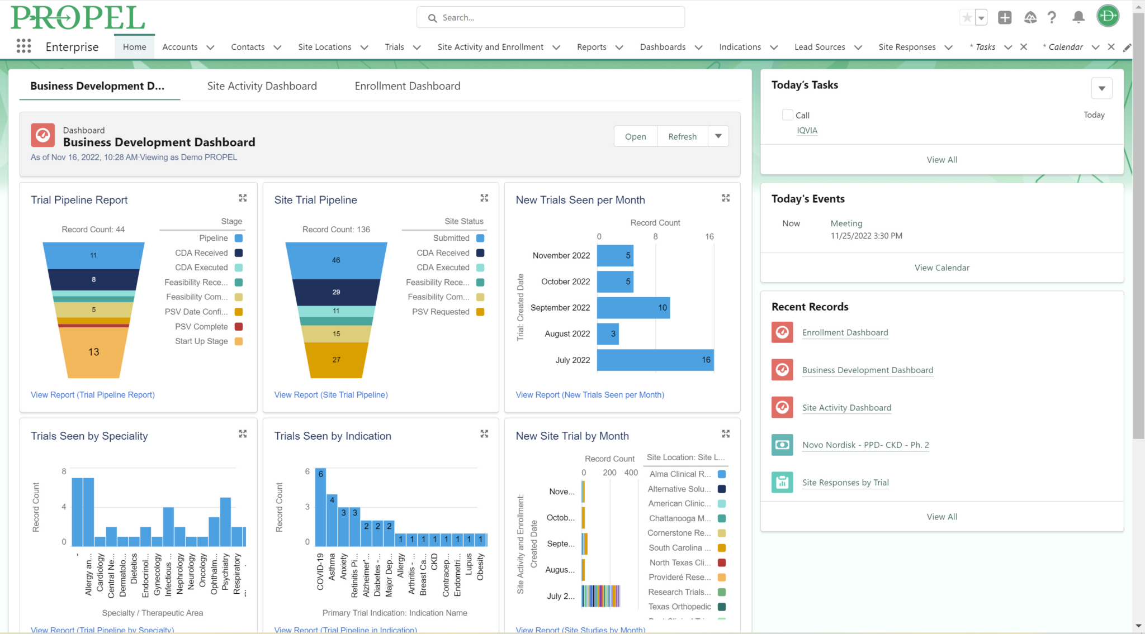The image size is (1145, 634).
Task: Click the Pipeline stage legend swatch
Action: [239, 238]
